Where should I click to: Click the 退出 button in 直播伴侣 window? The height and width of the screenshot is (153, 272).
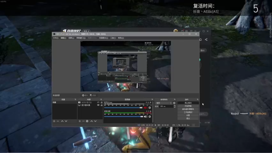click(202, 50)
